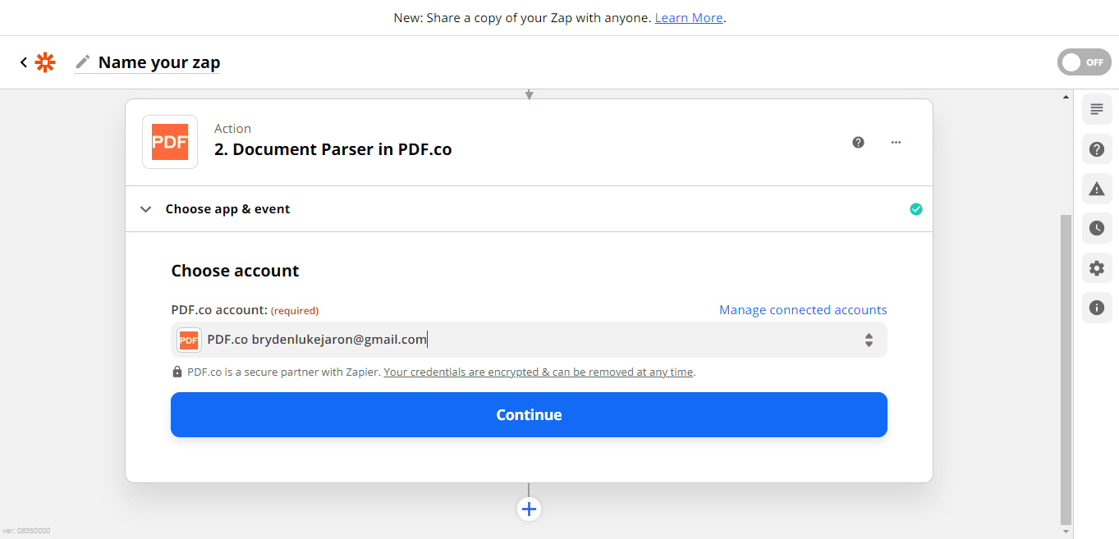Click the pencil edit name icon

point(83,62)
